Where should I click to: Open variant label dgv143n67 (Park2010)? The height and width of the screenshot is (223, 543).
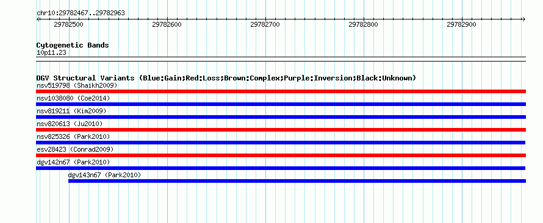[x=104, y=175]
